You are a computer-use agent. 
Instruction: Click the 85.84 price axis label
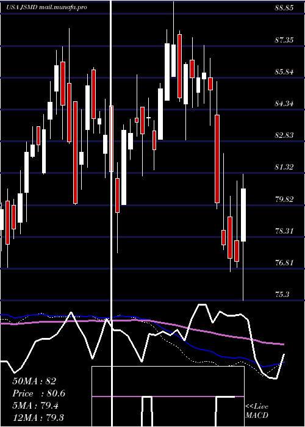284,72
